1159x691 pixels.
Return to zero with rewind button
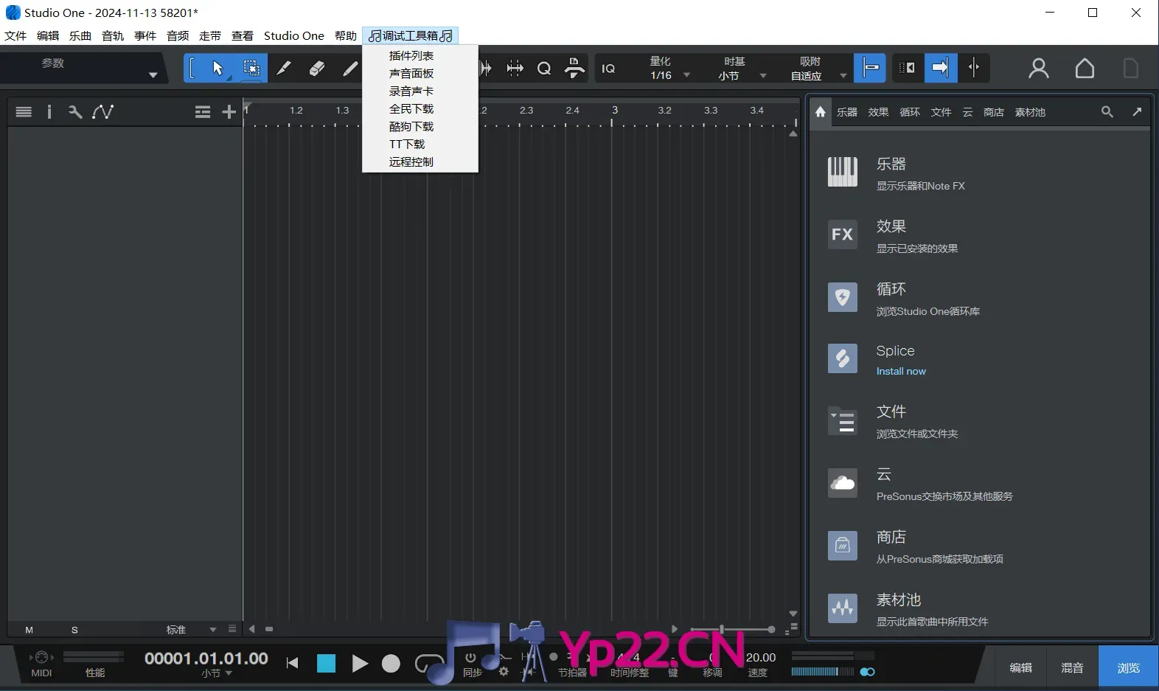point(293,664)
